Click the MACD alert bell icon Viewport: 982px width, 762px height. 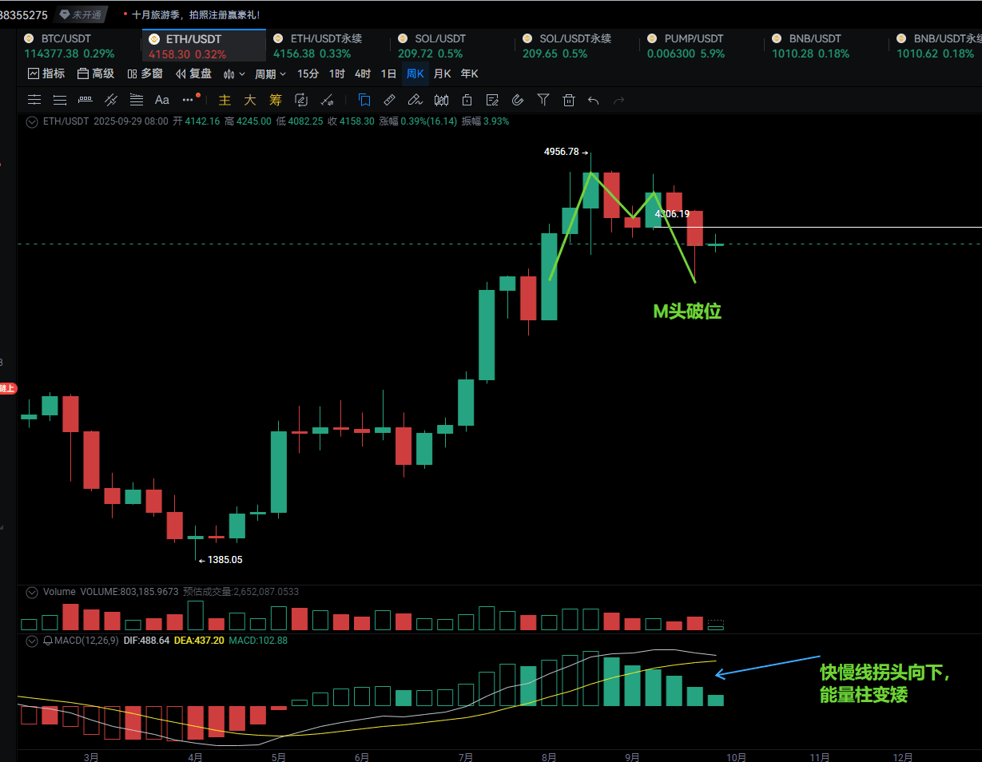pos(48,641)
